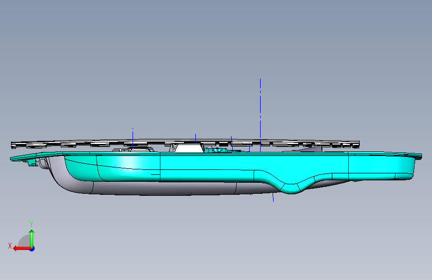Select the small teal gear-like part on top
The height and width of the screenshot is (280, 432).
[217, 150]
